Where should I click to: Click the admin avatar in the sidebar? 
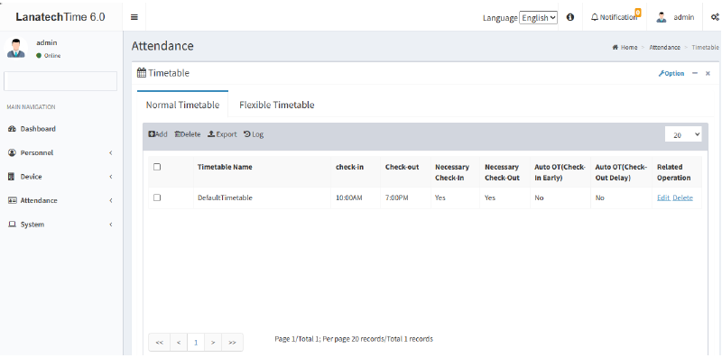tap(16, 49)
